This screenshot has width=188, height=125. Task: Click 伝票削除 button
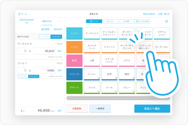pyautogui.click(x=77, y=108)
